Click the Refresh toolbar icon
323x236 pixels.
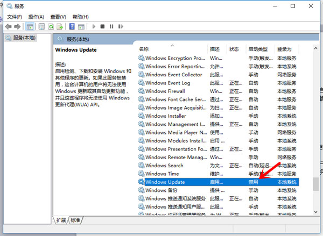[51, 26]
